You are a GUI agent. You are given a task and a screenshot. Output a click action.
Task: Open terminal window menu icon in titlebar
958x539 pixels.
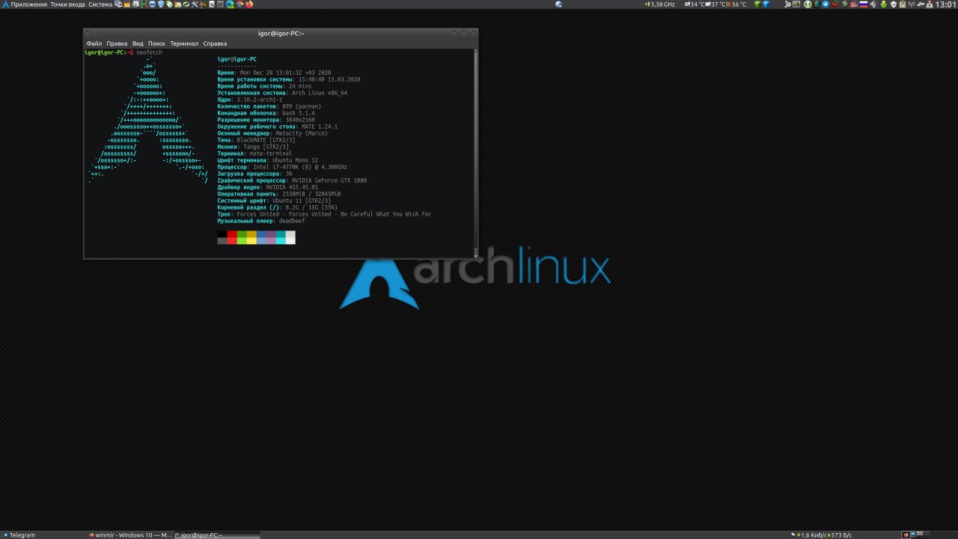[88, 33]
